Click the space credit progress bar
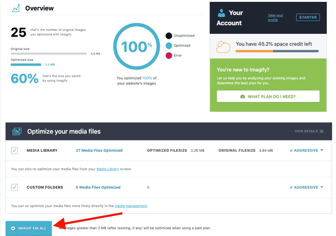The width and height of the screenshot is (336, 236). point(277,51)
